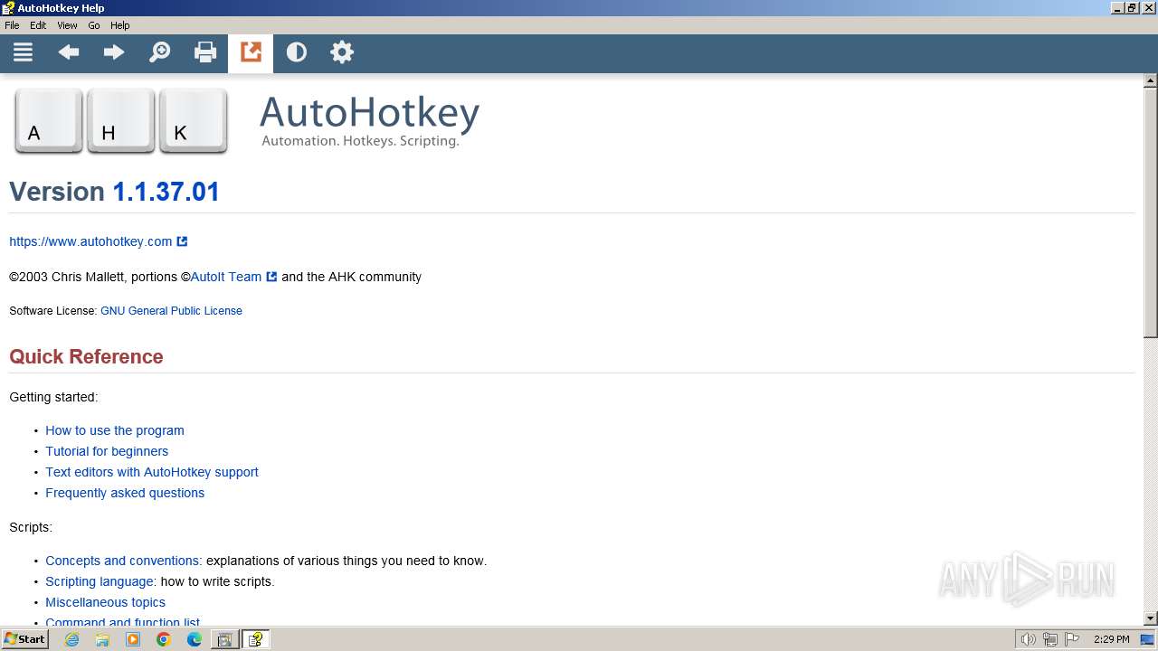Viewport: 1158px width, 651px height.
Task: Print the current help page
Action: pos(205,52)
